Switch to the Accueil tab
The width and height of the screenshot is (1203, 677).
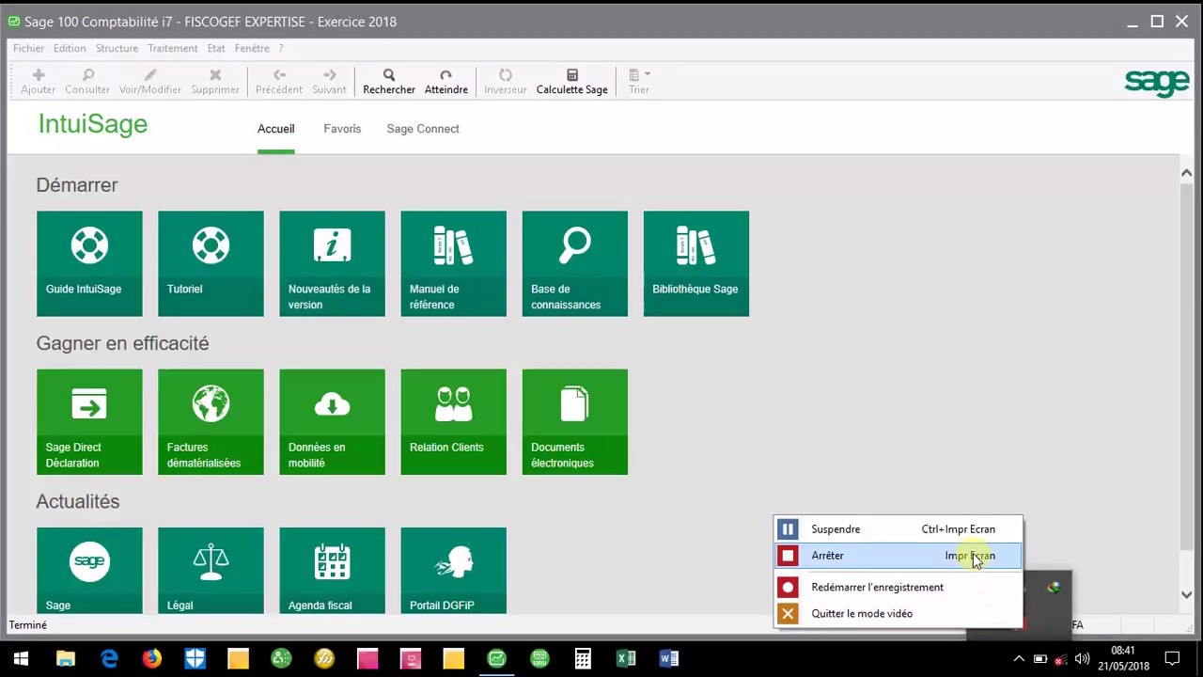pyautogui.click(x=276, y=129)
